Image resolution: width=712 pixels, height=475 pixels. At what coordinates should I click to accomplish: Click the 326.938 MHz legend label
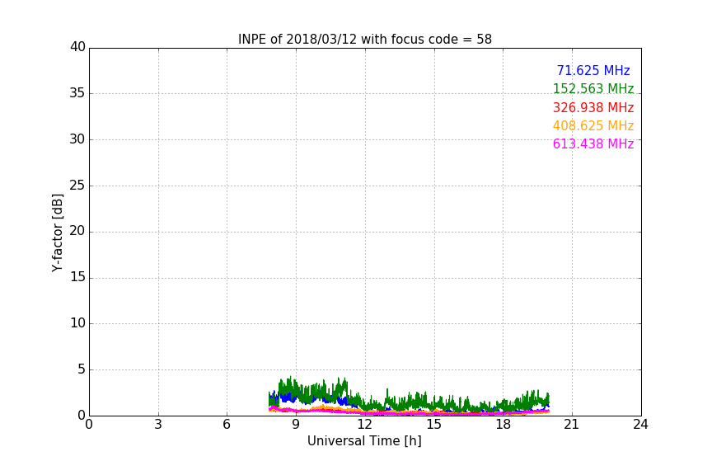point(593,108)
